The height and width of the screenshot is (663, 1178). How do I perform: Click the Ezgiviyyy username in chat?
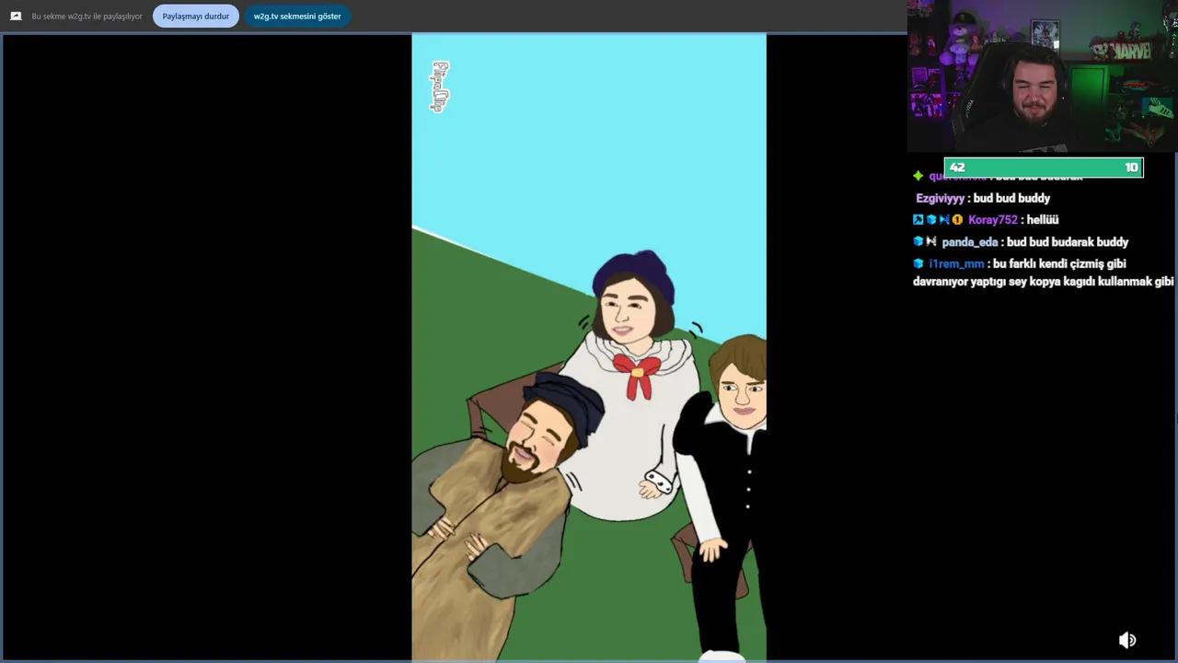pos(940,198)
